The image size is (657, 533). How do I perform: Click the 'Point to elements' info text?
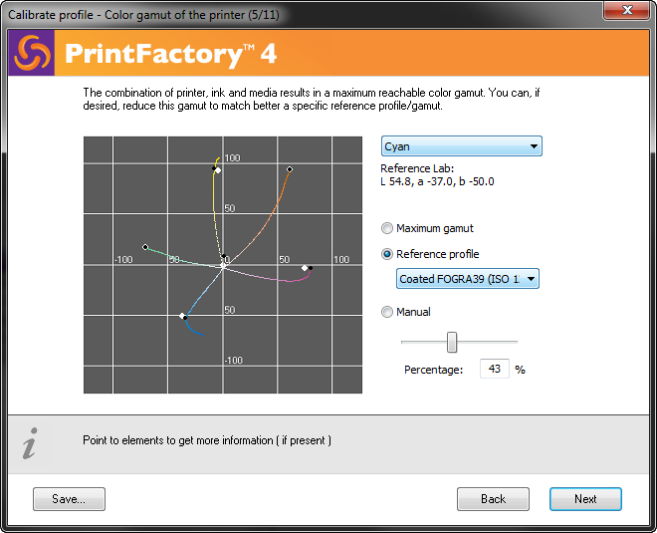pyautogui.click(x=207, y=440)
